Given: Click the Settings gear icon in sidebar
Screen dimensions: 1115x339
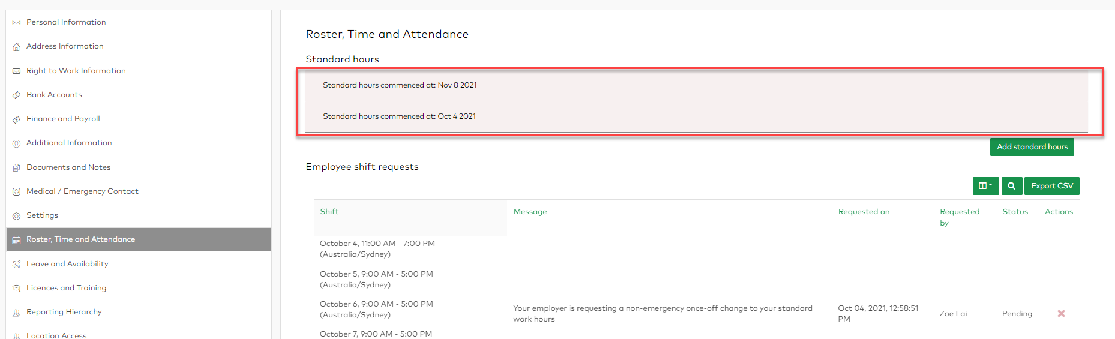Looking at the screenshot, I should pos(17,216).
